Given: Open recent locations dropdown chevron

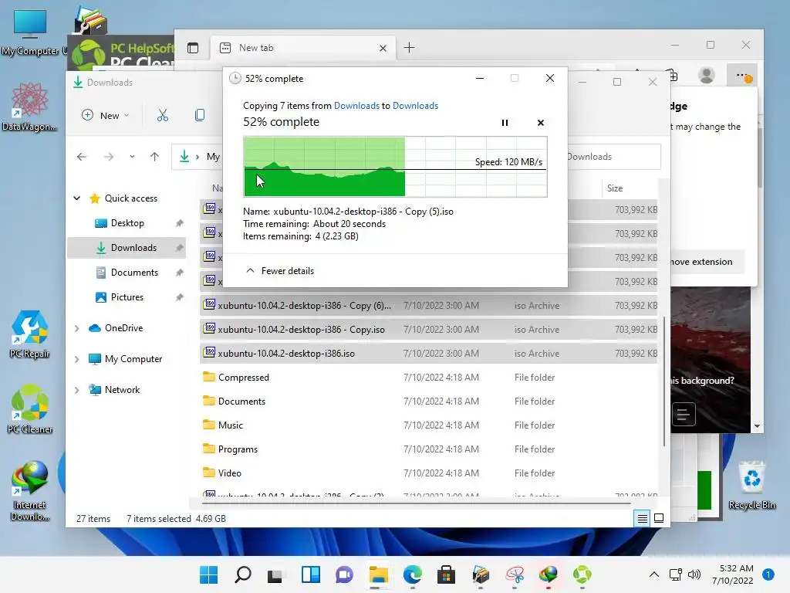Looking at the screenshot, I should coord(132,157).
